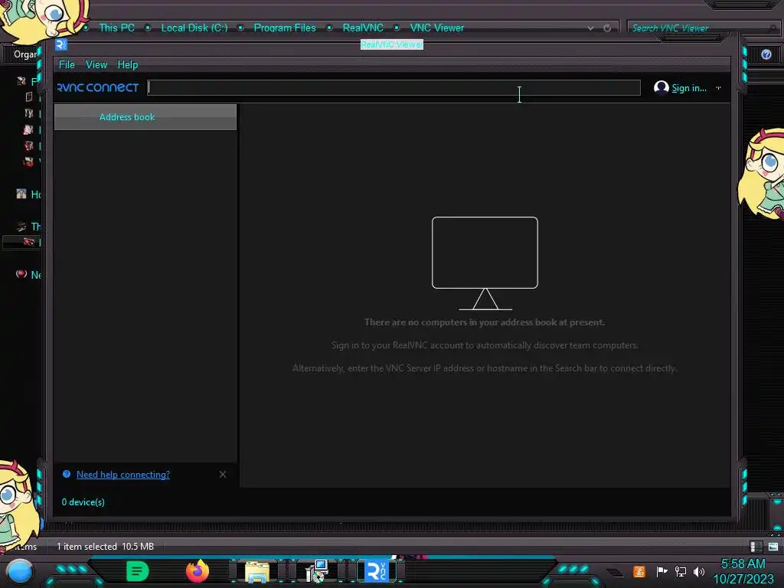Click the RealVNC Viewer taskbar icon

click(377, 571)
